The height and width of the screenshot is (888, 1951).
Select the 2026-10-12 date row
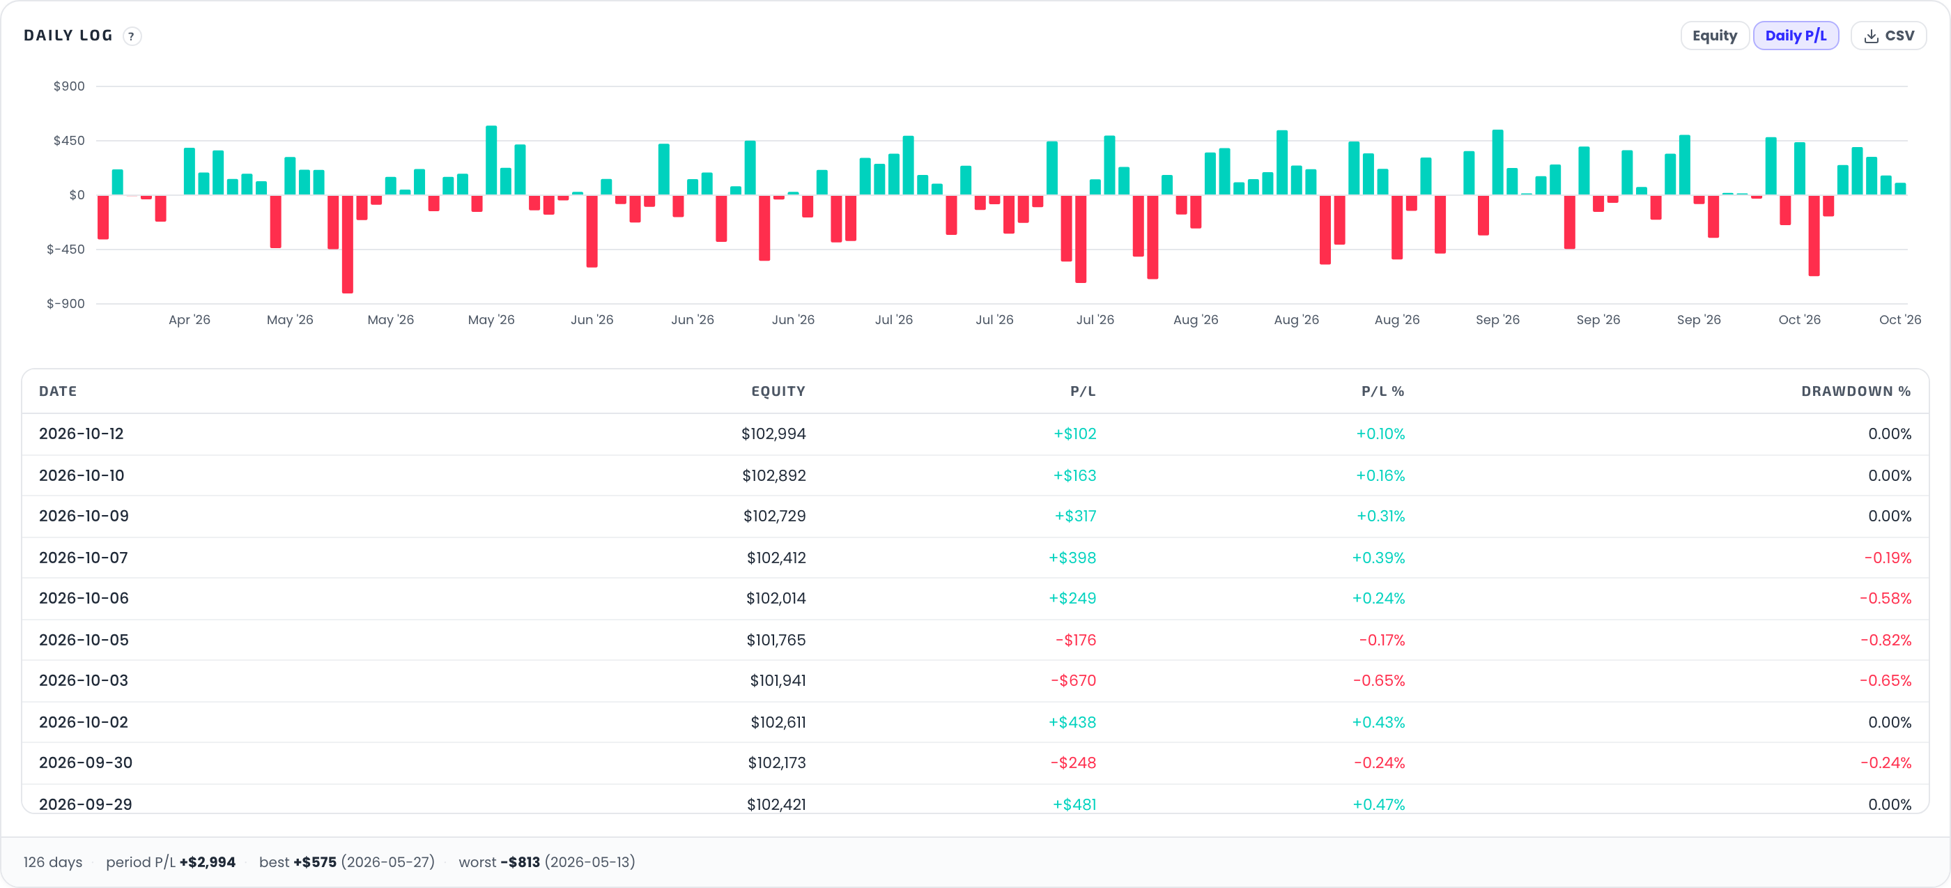[975, 434]
